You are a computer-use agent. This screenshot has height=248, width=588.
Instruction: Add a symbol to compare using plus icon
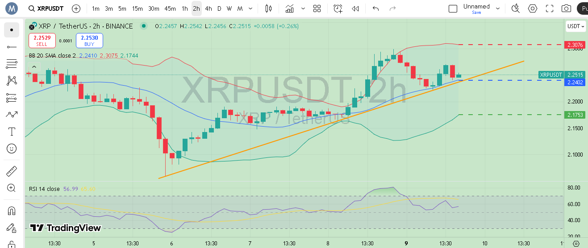[76, 8]
